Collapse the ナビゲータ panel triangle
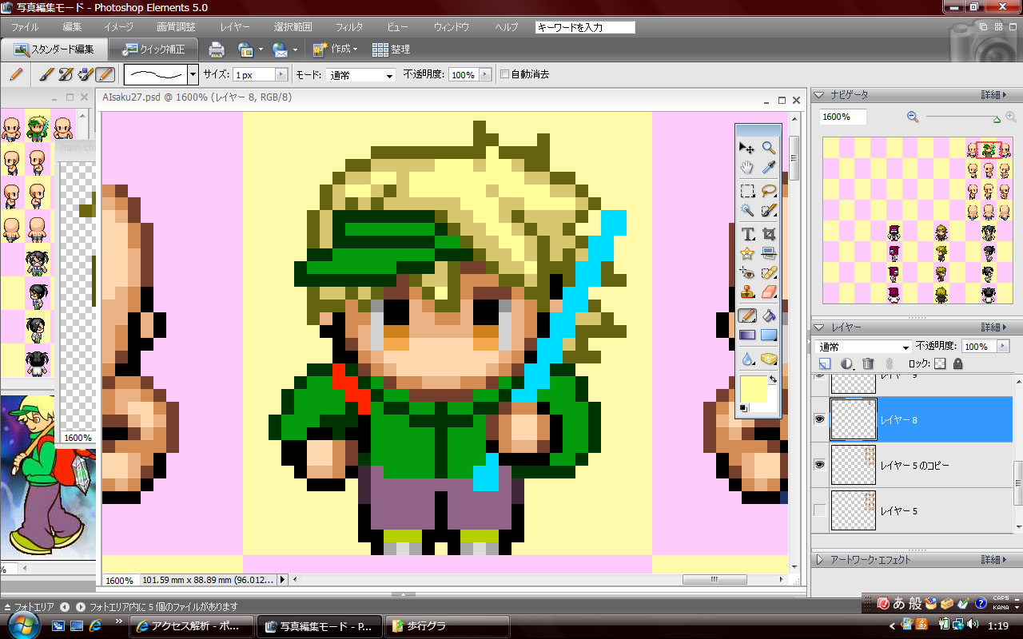Screen dimensions: 1023x639 [x=819, y=95]
